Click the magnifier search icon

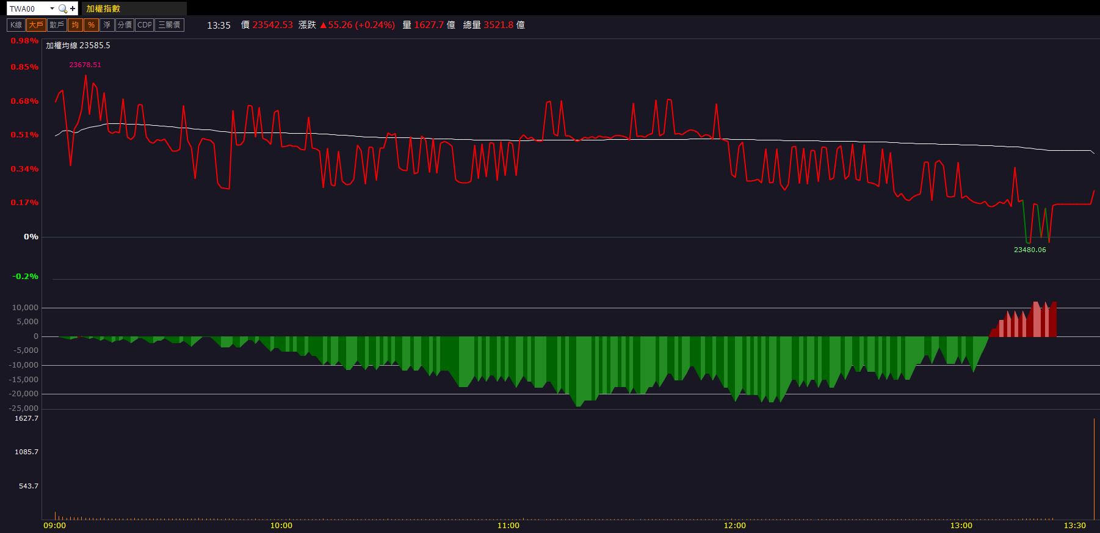coord(62,9)
